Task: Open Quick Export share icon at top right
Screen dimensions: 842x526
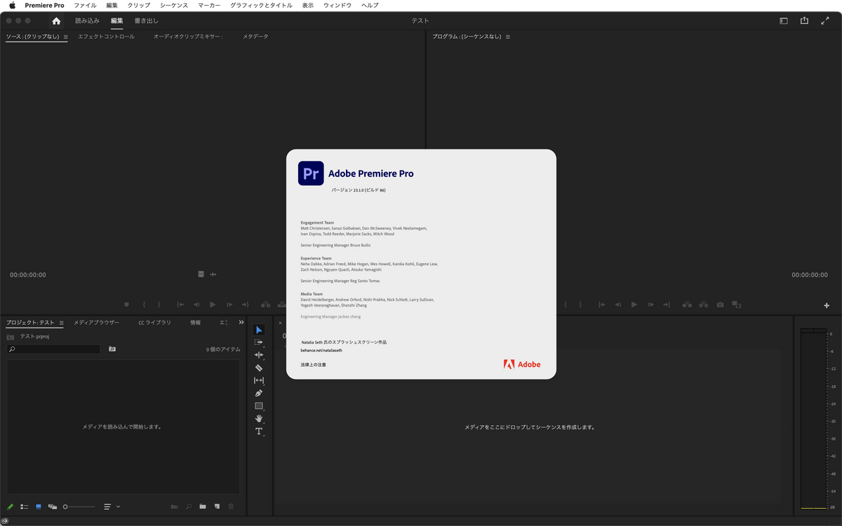Action: [805, 21]
